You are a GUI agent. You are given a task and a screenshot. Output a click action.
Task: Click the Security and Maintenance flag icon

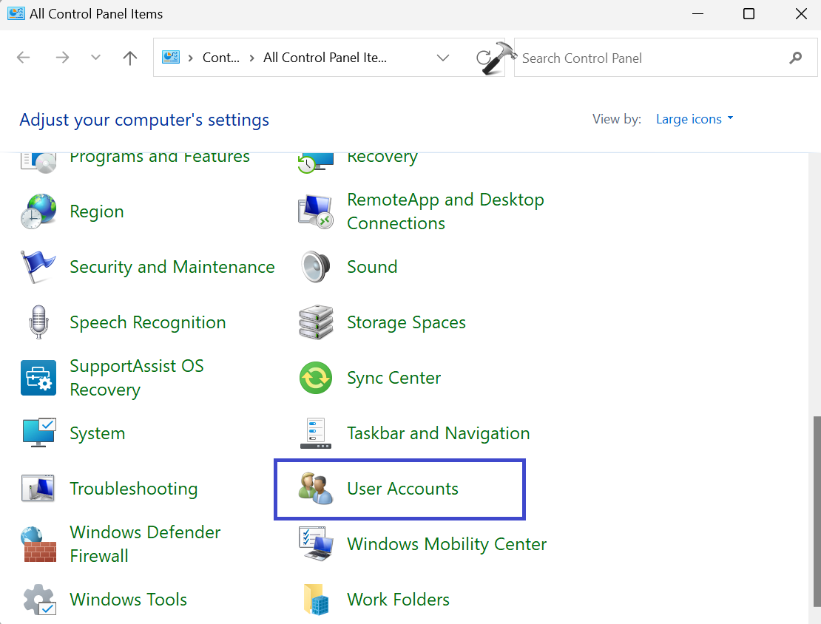click(x=38, y=267)
